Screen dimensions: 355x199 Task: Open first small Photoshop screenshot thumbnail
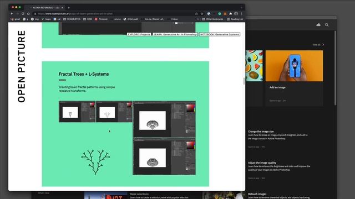click(77, 112)
